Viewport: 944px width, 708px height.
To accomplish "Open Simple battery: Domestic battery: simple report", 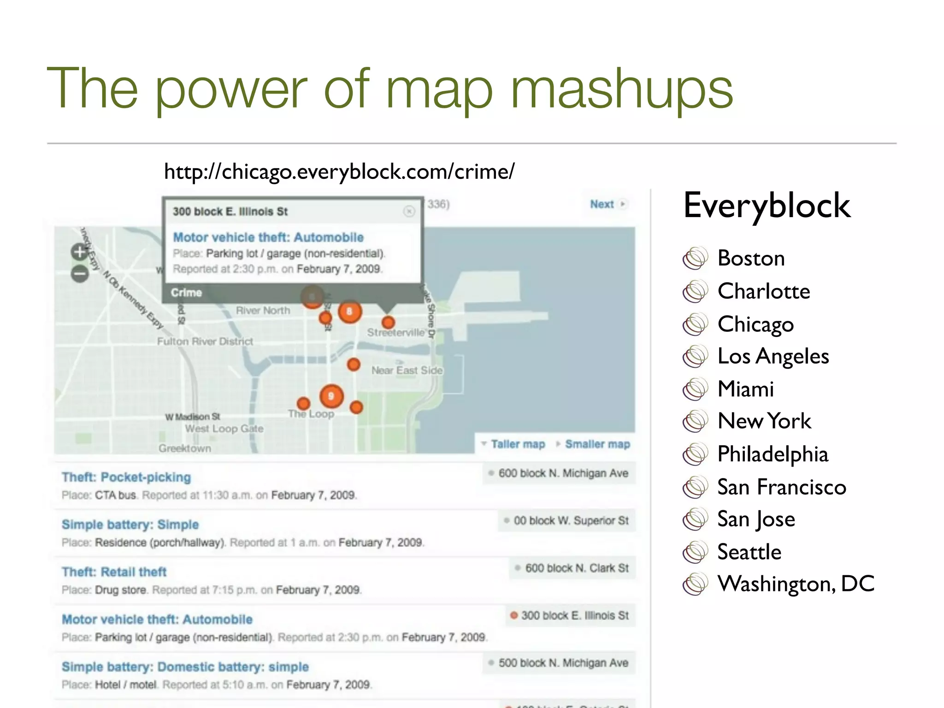I will tap(185, 667).
